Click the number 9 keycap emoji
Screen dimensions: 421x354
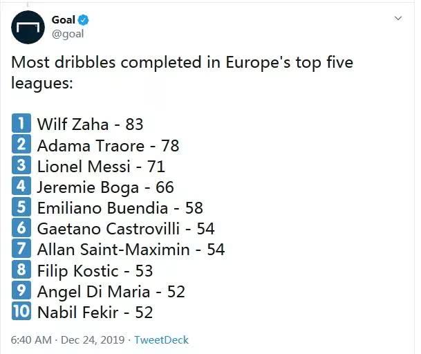tap(21, 290)
